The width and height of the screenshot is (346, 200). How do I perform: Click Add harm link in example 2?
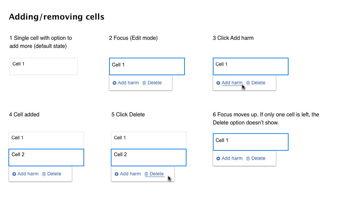128,83
